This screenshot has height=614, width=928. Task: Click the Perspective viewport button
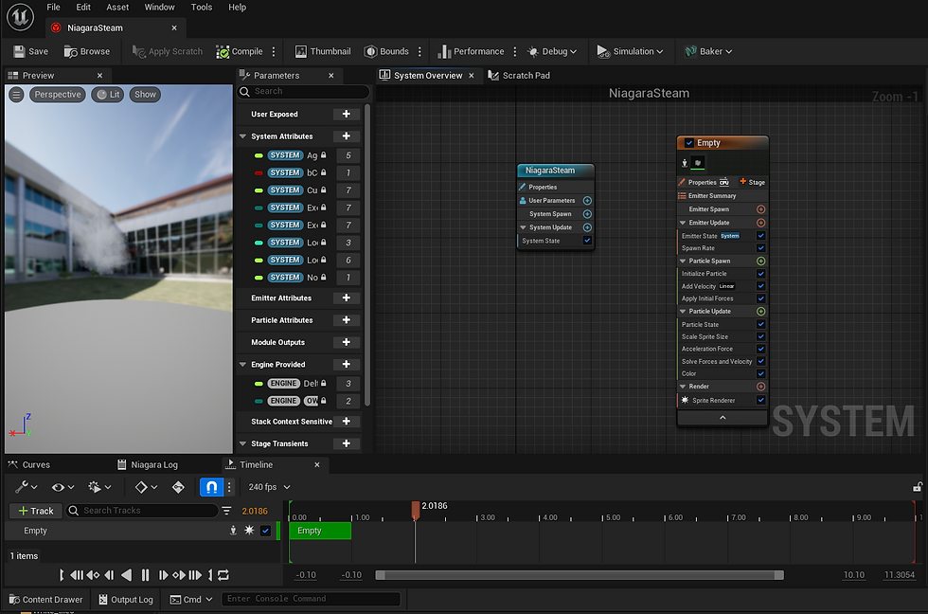[x=58, y=94]
